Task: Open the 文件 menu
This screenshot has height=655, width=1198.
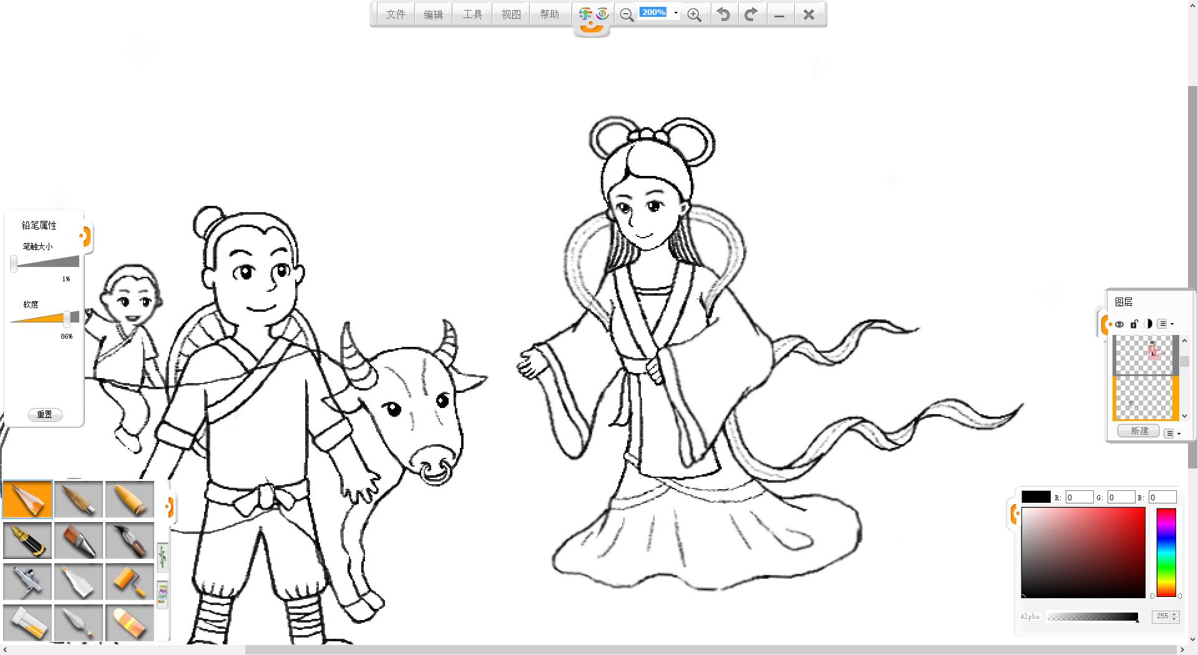Action: [395, 14]
